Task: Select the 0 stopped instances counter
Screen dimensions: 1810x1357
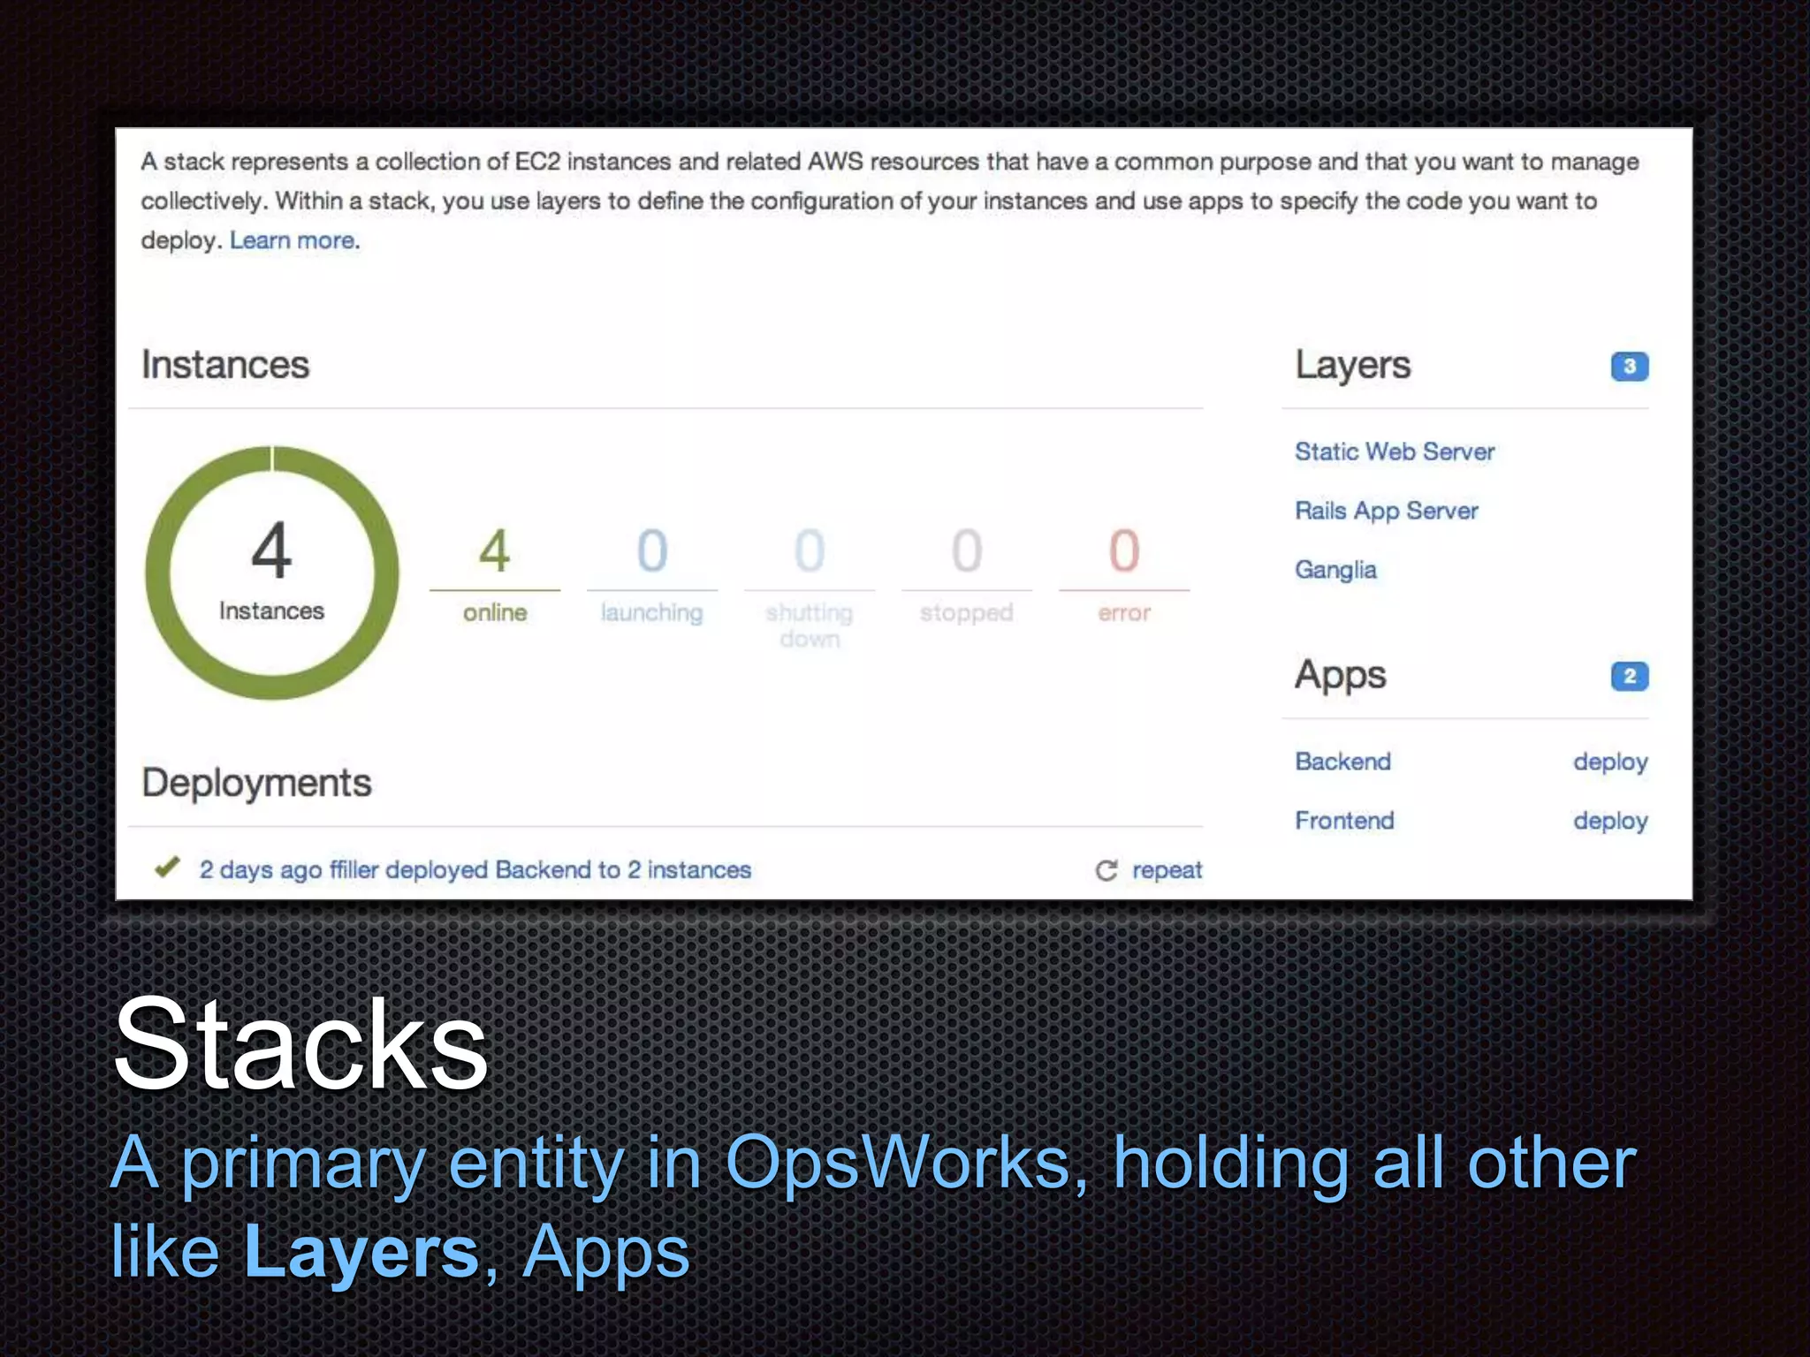Action: (967, 574)
